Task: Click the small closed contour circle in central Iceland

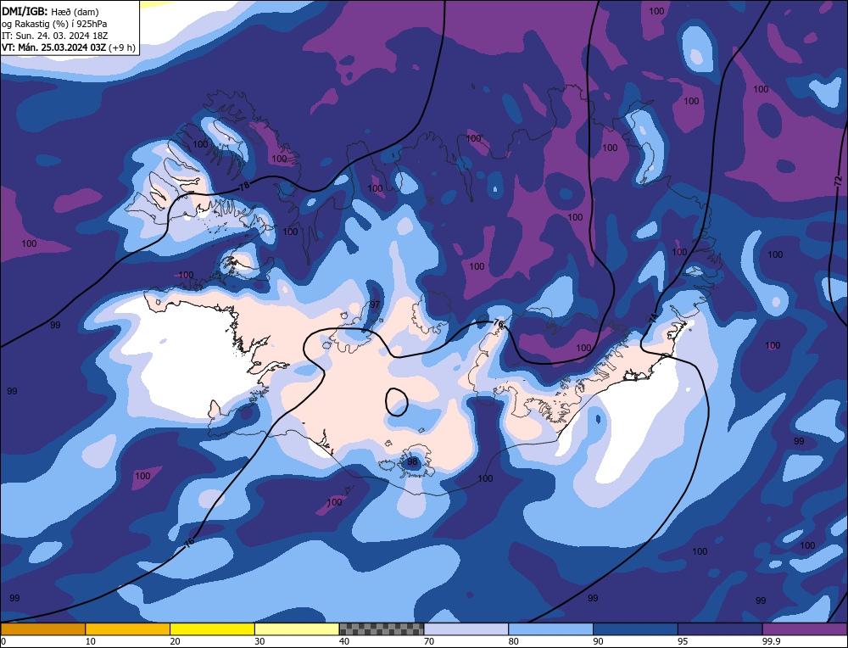Action: (396, 402)
